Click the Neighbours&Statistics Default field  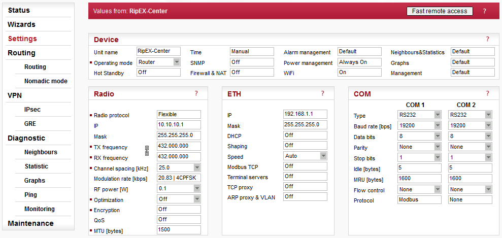pos(473,51)
